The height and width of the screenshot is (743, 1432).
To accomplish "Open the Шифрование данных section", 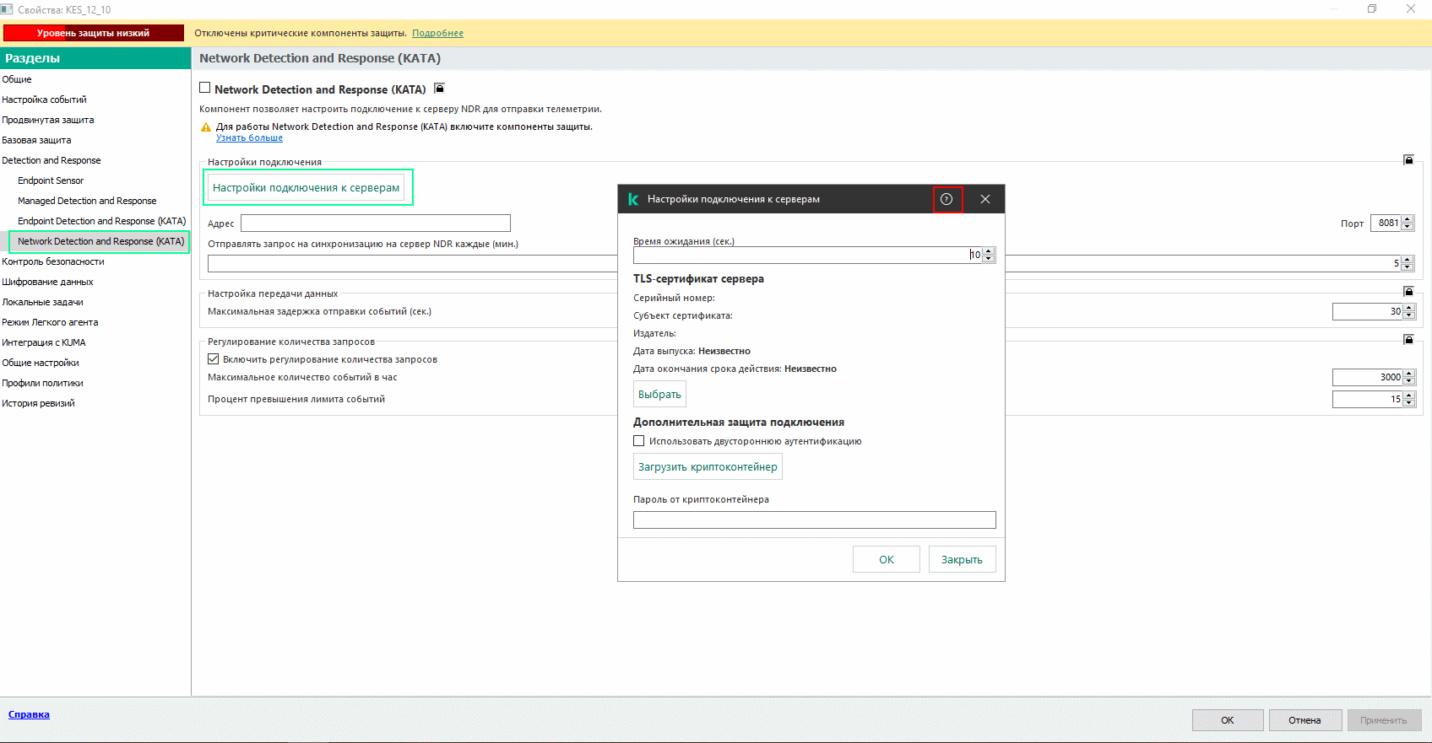I will tap(47, 282).
